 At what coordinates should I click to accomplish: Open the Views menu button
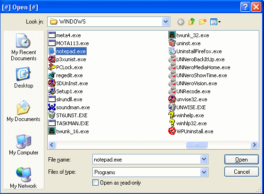[215, 22]
